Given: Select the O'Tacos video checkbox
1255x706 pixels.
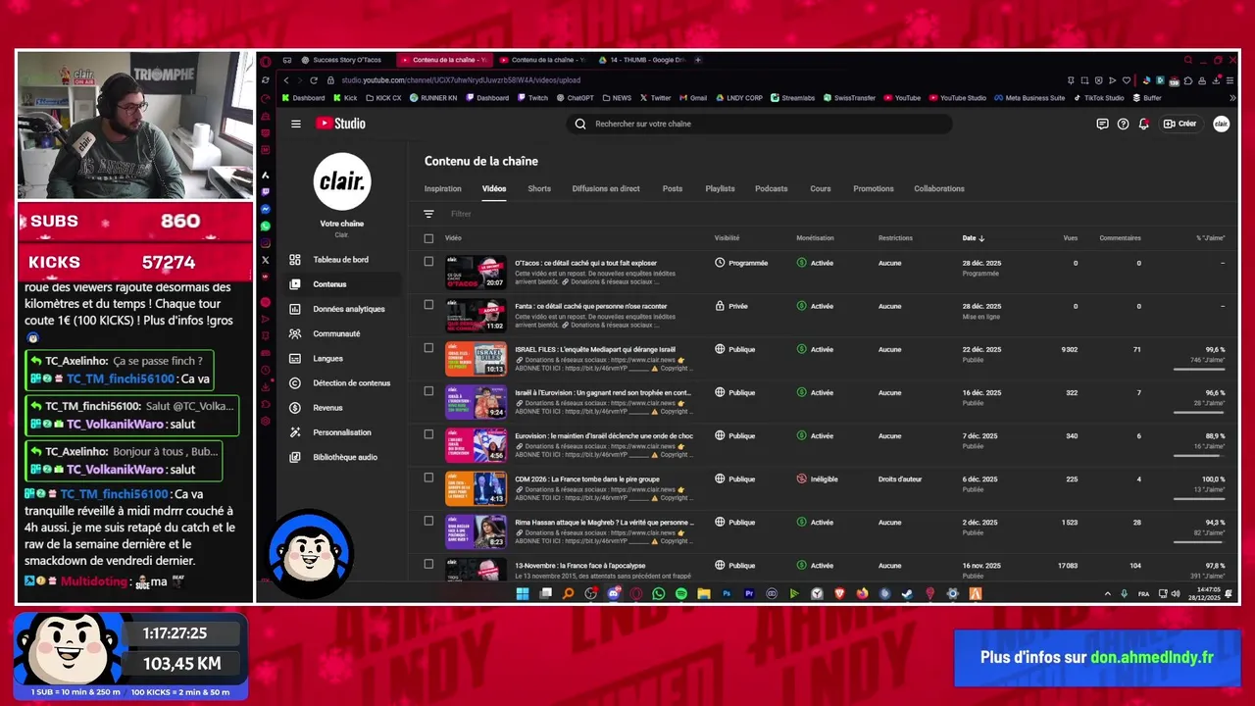Looking at the screenshot, I should pyautogui.click(x=428, y=262).
